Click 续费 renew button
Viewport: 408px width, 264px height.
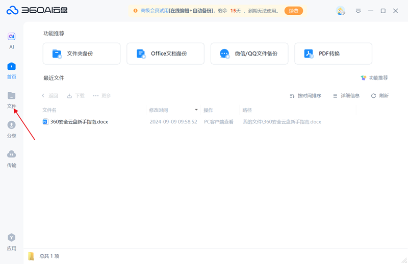coord(294,11)
